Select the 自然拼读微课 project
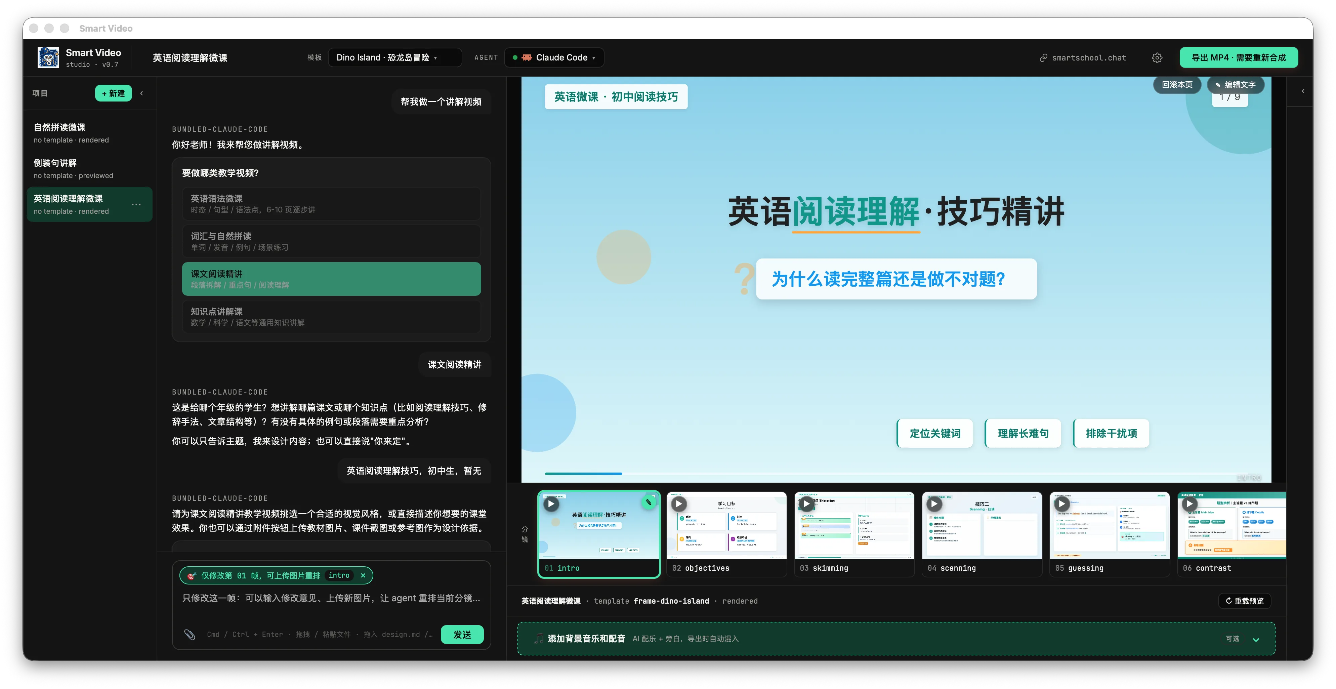 [x=90, y=133]
